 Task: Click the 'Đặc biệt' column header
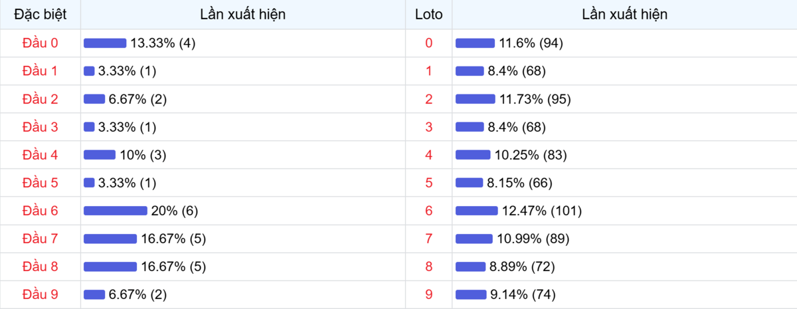tap(40, 15)
